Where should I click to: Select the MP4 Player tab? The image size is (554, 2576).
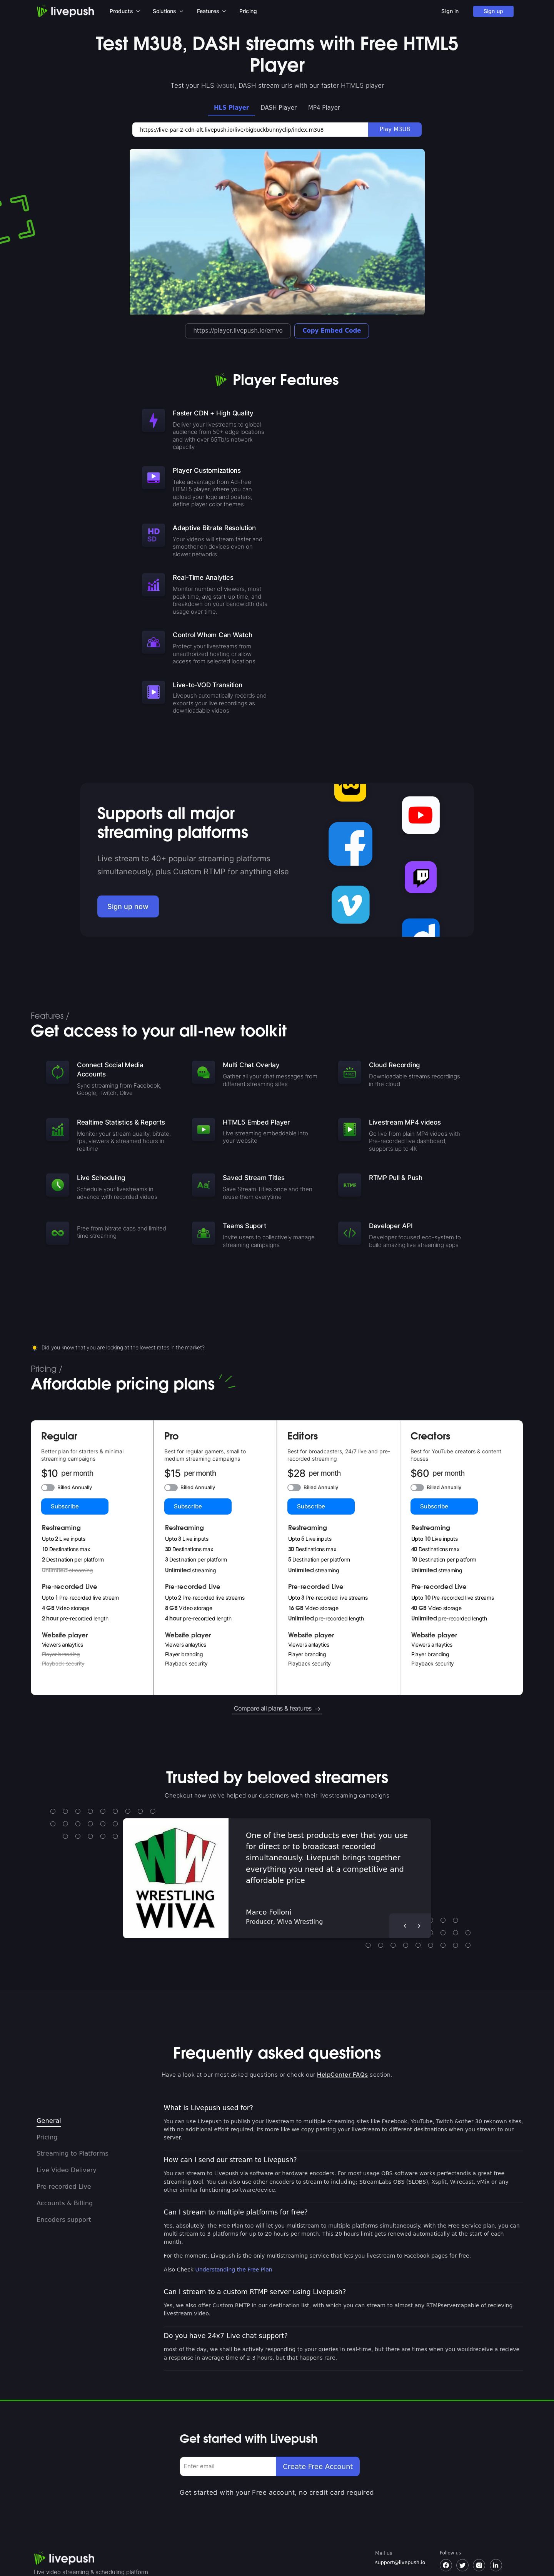[x=324, y=107]
